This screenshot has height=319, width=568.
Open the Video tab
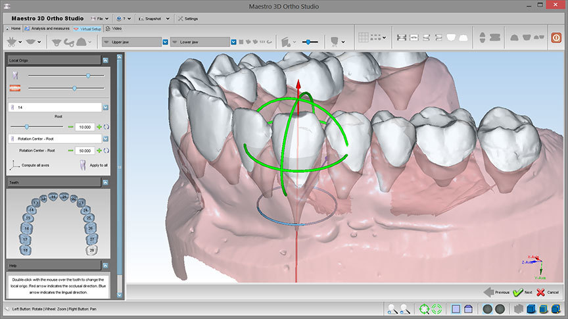tap(114, 28)
